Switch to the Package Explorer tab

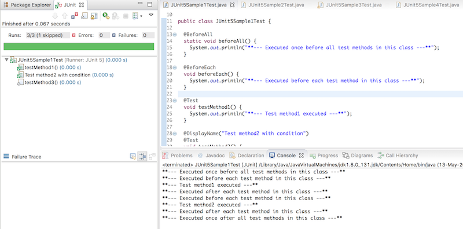[x=27, y=5]
